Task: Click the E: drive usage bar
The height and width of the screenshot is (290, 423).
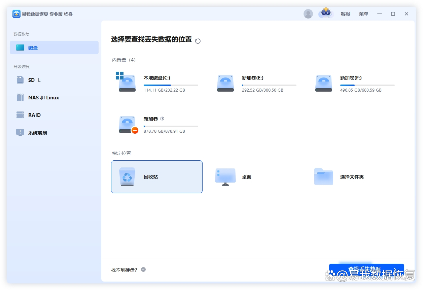Action: (269, 85)
